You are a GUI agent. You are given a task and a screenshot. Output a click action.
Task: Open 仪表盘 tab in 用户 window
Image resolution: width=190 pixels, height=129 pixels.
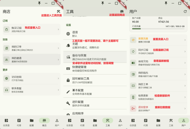pos(133,122)
